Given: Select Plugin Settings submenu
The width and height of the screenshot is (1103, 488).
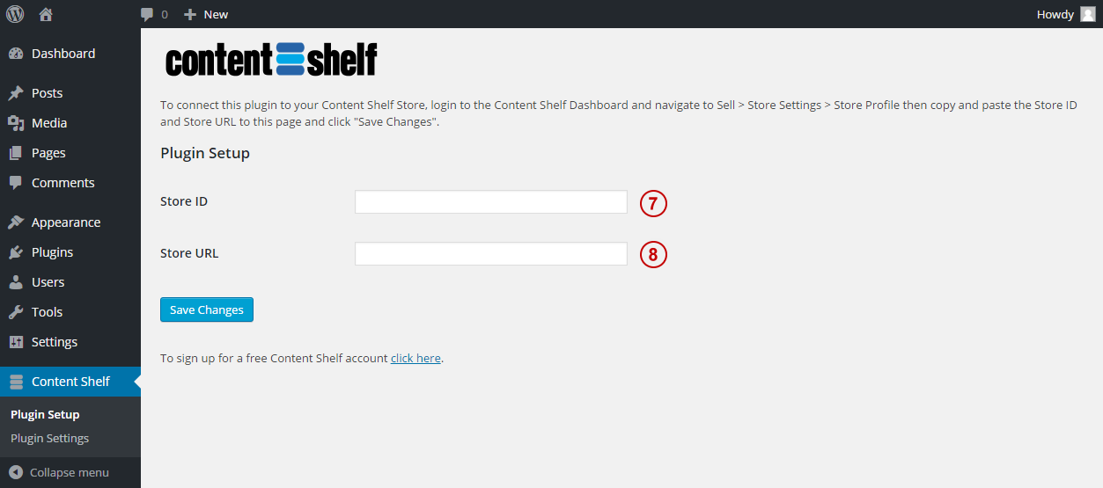Looking at the screenshot, I should [x=49, y=438].
